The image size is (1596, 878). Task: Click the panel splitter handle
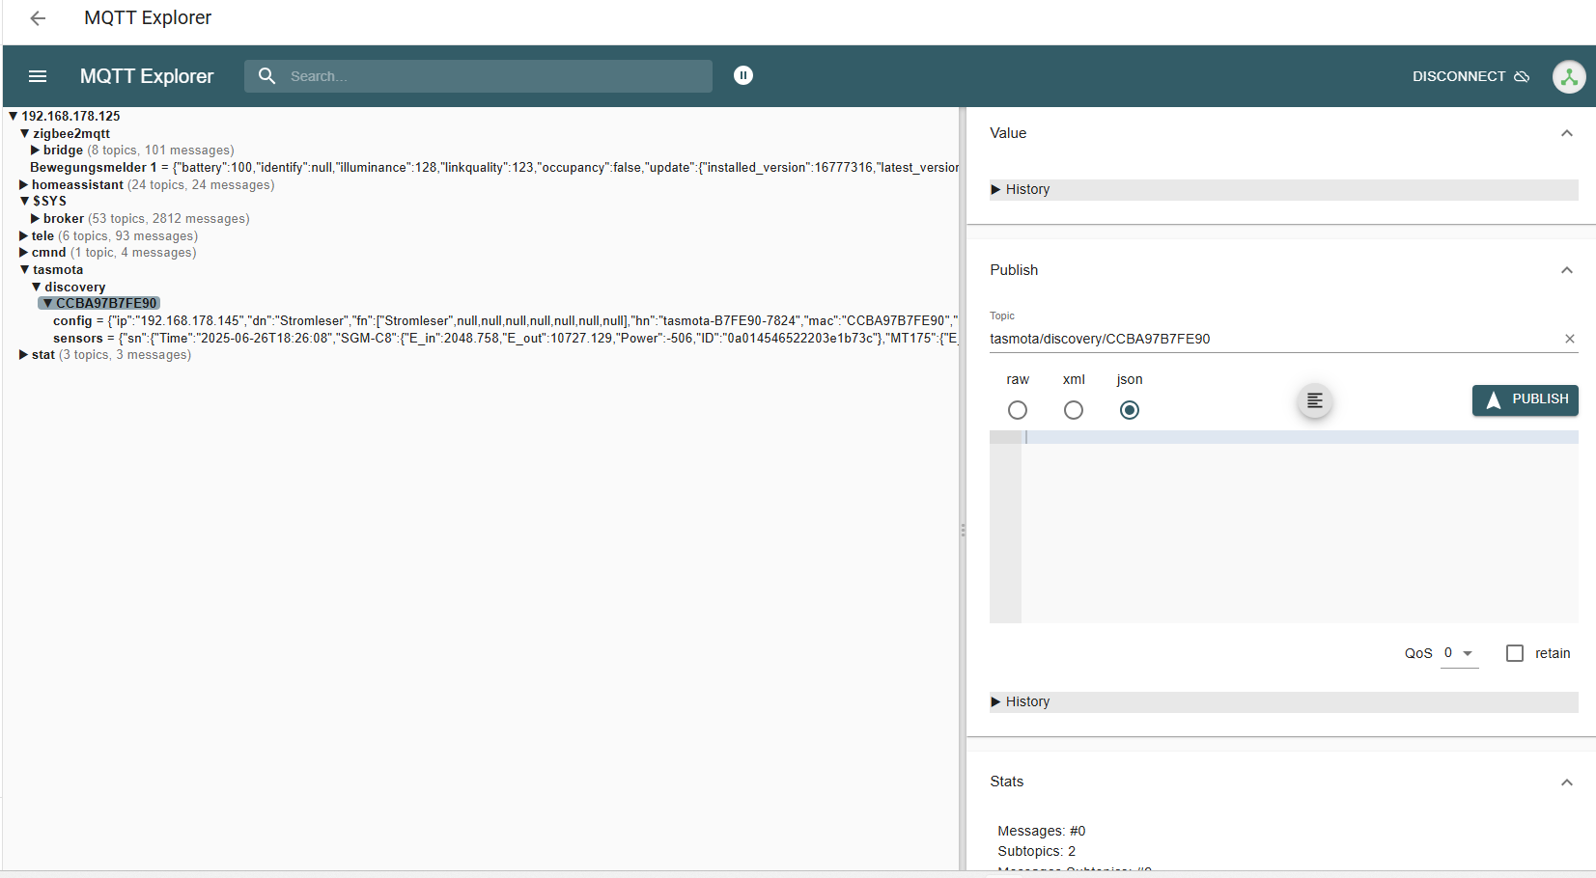pos(963,530)
